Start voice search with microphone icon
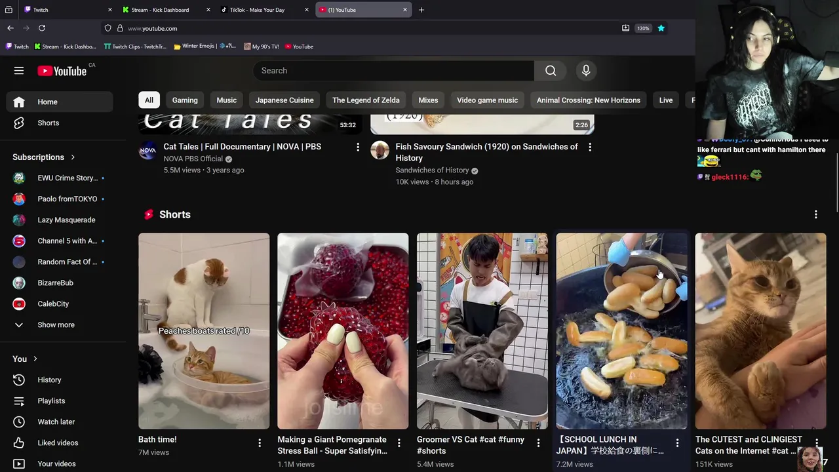This screenshot has height=472, width=839. coord(586,71)
